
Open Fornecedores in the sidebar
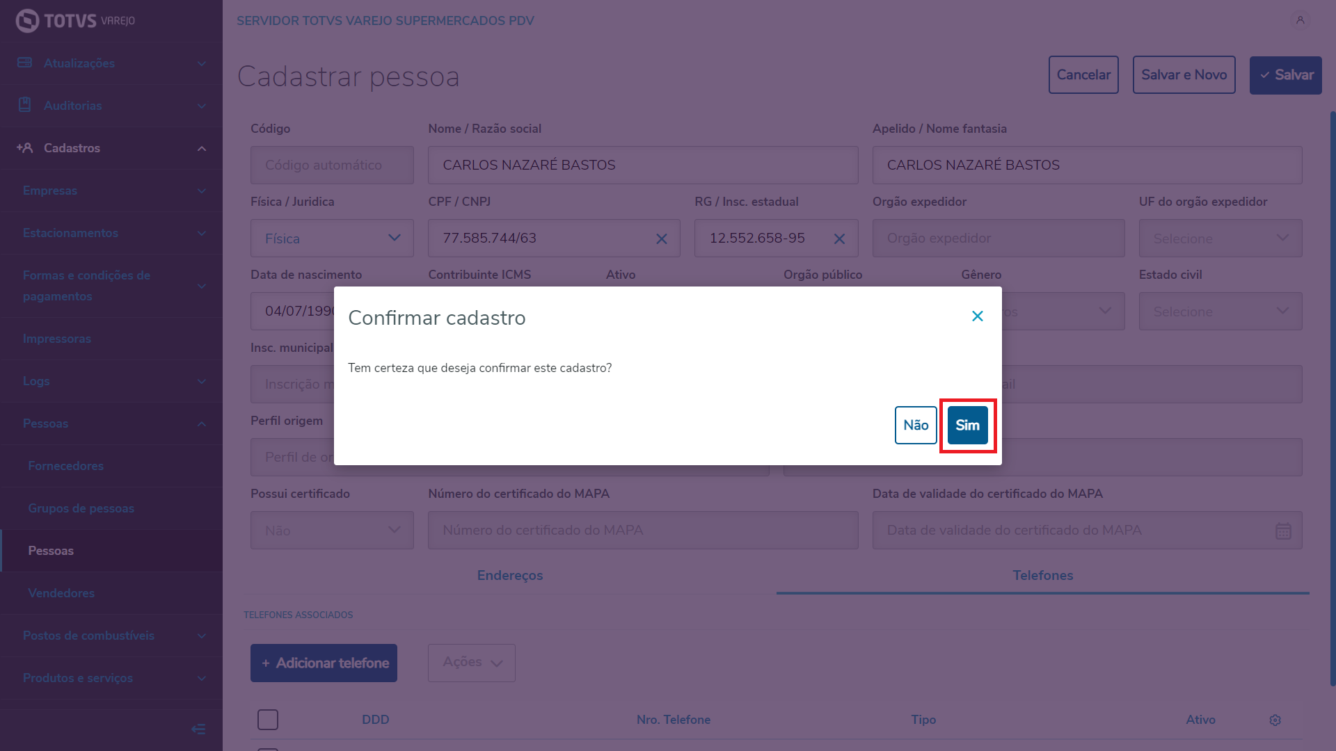coord(66,466)
